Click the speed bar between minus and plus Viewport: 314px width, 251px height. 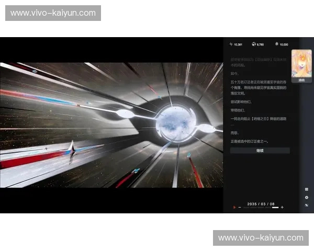coord(261,208)
